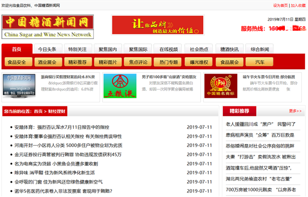Show more recommendations with 更多>>
The image size is (308, 197).
click(x=295, y=111)
